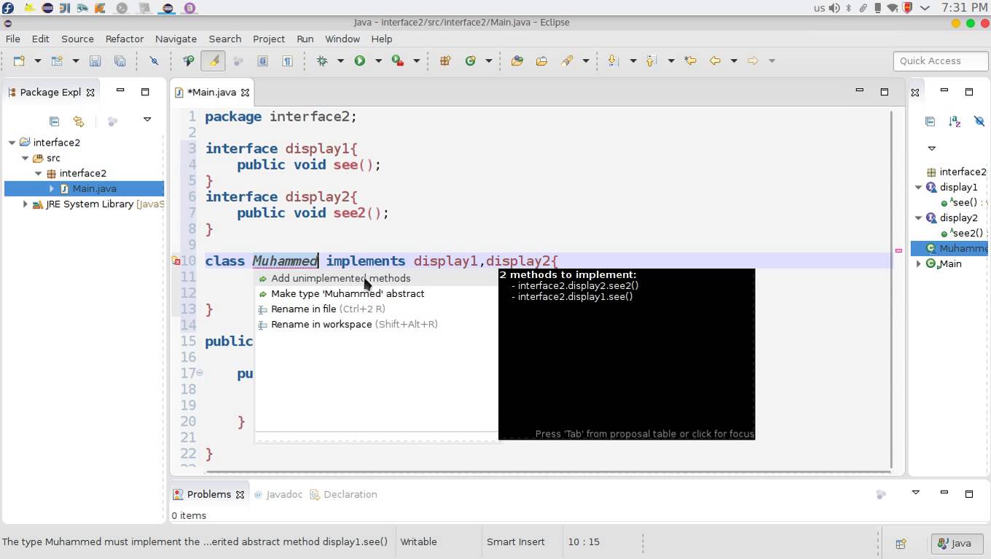
Task: Click the Last Edit Location icon
Action: click(690, 60)
